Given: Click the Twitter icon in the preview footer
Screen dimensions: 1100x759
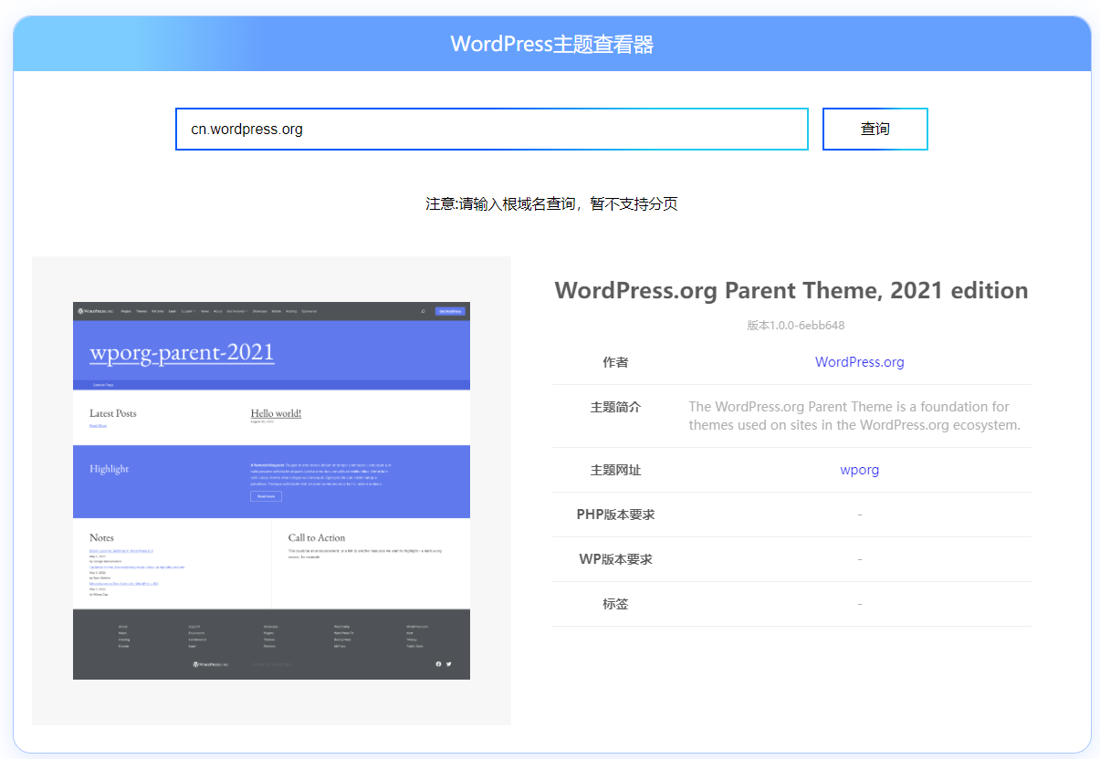Looking at the screenshot, I should pos(448,663).
